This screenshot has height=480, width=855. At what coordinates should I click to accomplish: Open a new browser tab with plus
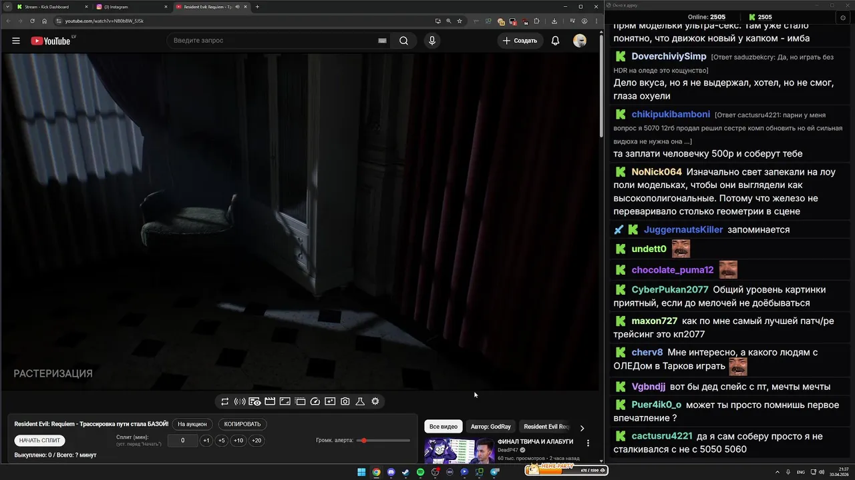click(257, 7)
